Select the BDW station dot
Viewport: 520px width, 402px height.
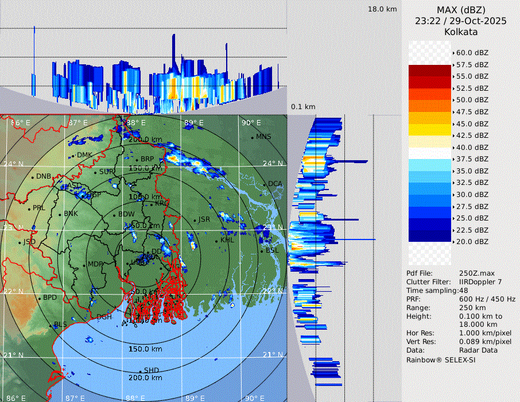(x=114, y=215)
